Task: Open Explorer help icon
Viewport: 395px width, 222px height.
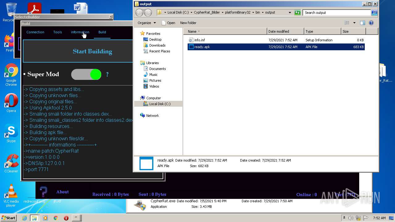Action: (371, 23)
